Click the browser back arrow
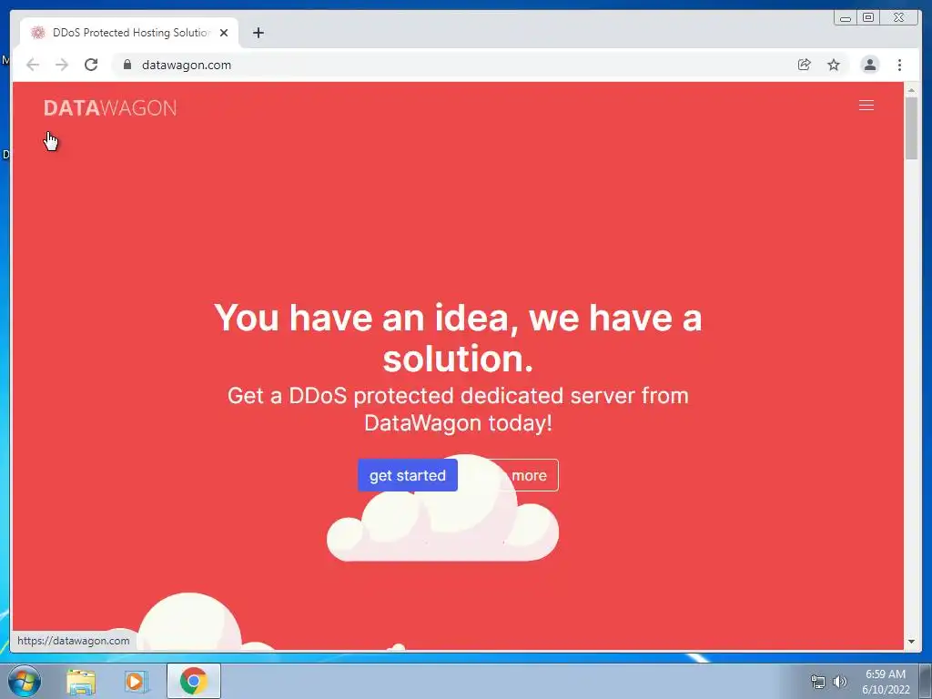Viewport: 932px width, 699px height. coord(33,65)
